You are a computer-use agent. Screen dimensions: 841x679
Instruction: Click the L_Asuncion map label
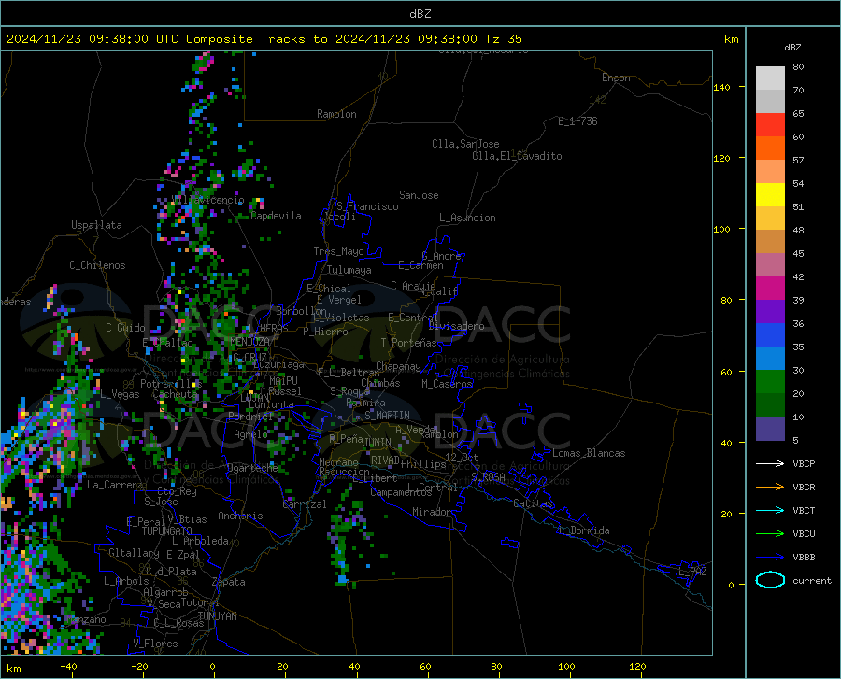point(468,218)
